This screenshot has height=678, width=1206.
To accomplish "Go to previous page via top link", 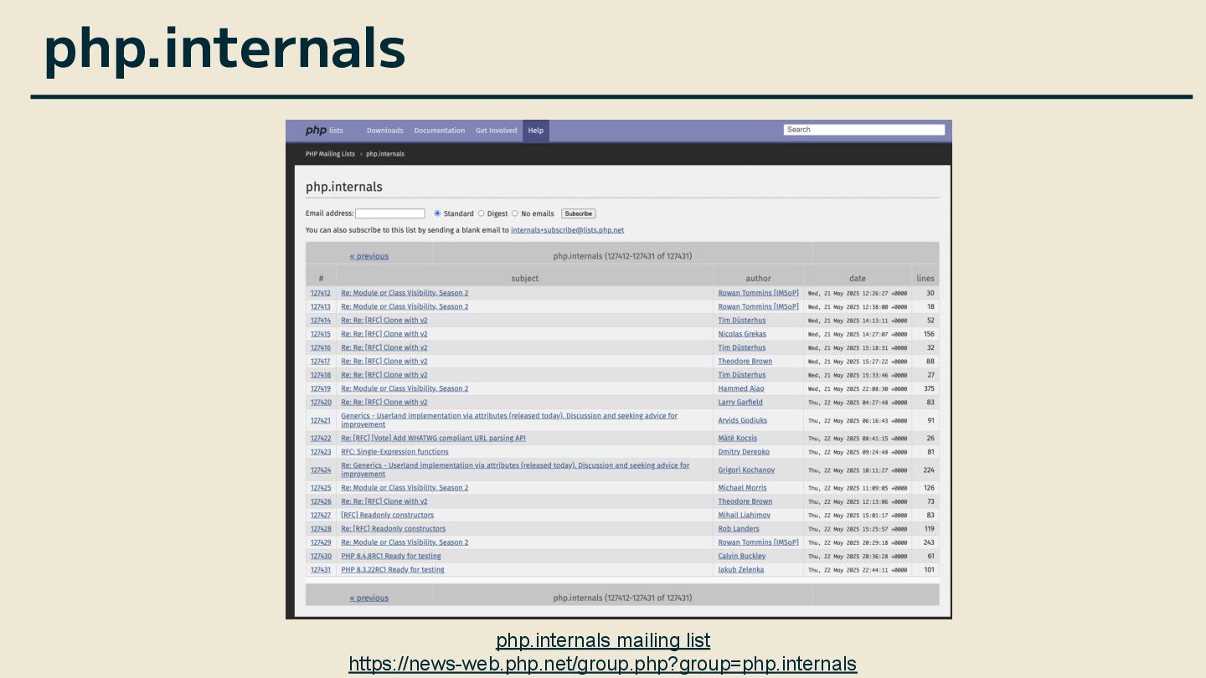I will [x=368, y=256].
